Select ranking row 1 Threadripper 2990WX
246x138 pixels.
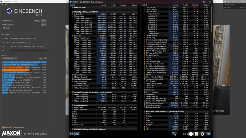pos(24,62)
